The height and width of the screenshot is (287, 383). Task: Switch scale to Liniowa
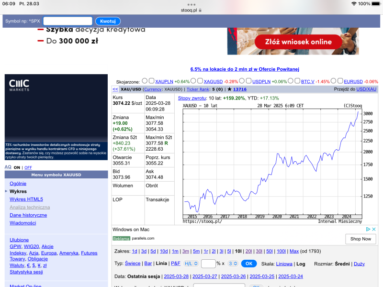pyautogui.click(x=284, y=264)
